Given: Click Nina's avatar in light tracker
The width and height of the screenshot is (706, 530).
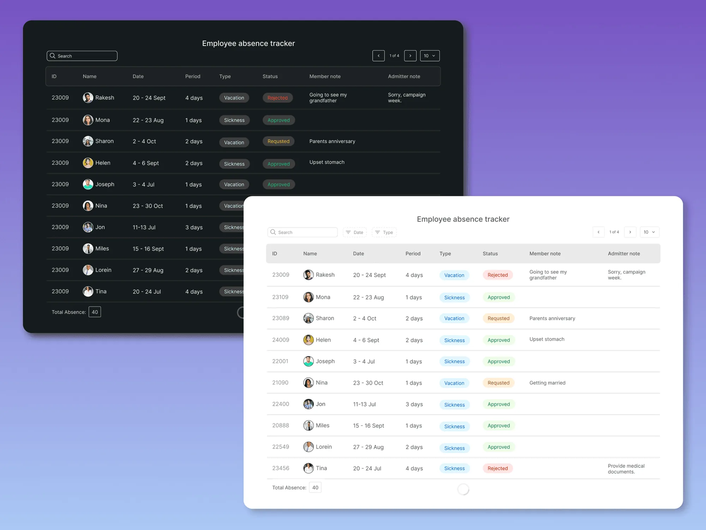Looking at the screenshot, I should [x=309, y=383].
